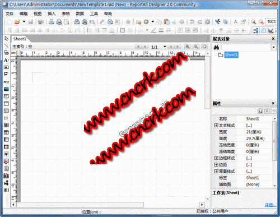This screenshot has height=217, width=280.
Task: Select the arrow pointer tool
Action: point(6,39)
